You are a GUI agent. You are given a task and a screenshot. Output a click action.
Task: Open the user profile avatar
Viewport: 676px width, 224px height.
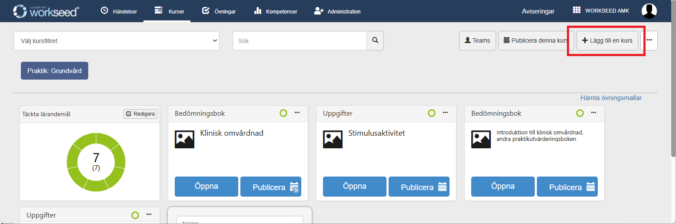(649, 11)
